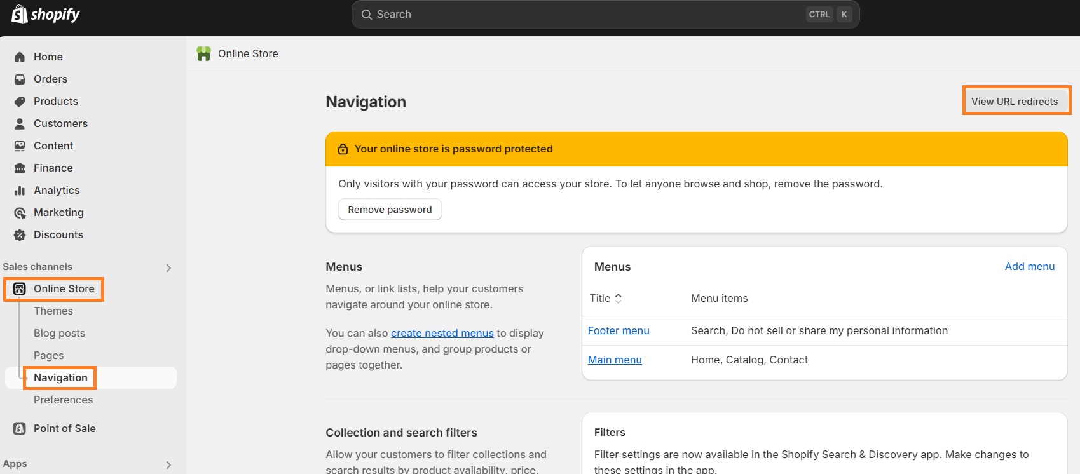Click the Discounts badge icon

click(x=20, y=235)
